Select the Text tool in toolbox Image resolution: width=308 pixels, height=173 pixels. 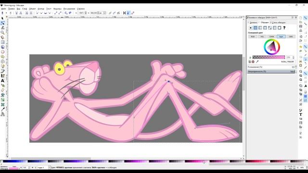(x=2, y=81)
